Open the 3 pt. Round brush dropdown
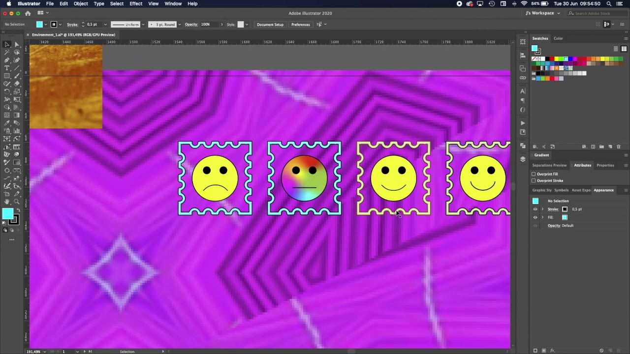This screenshot has width=630, height=354. (x=179, y=24)
